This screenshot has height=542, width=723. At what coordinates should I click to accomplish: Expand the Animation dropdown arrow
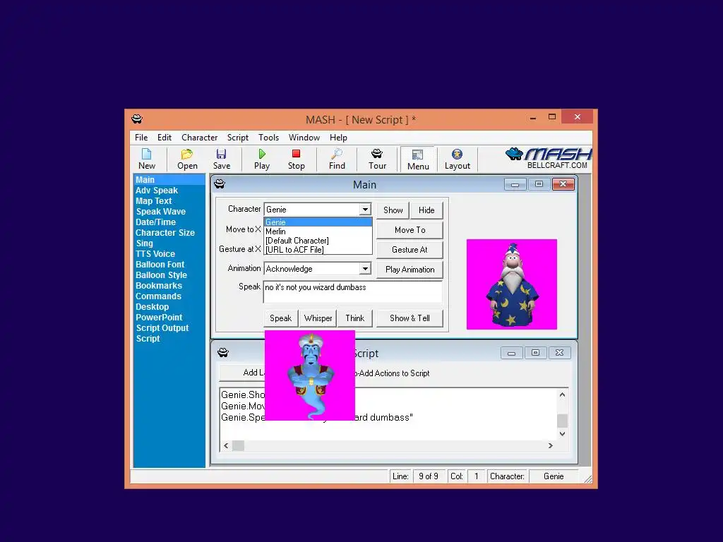[365, 269]
